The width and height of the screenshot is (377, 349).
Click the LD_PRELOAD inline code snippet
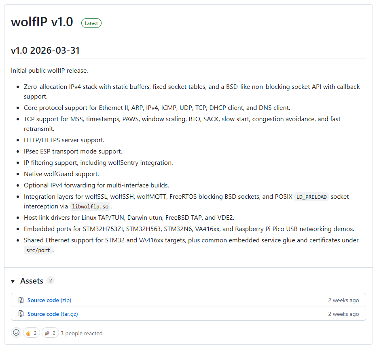click(x=311, y=197)
